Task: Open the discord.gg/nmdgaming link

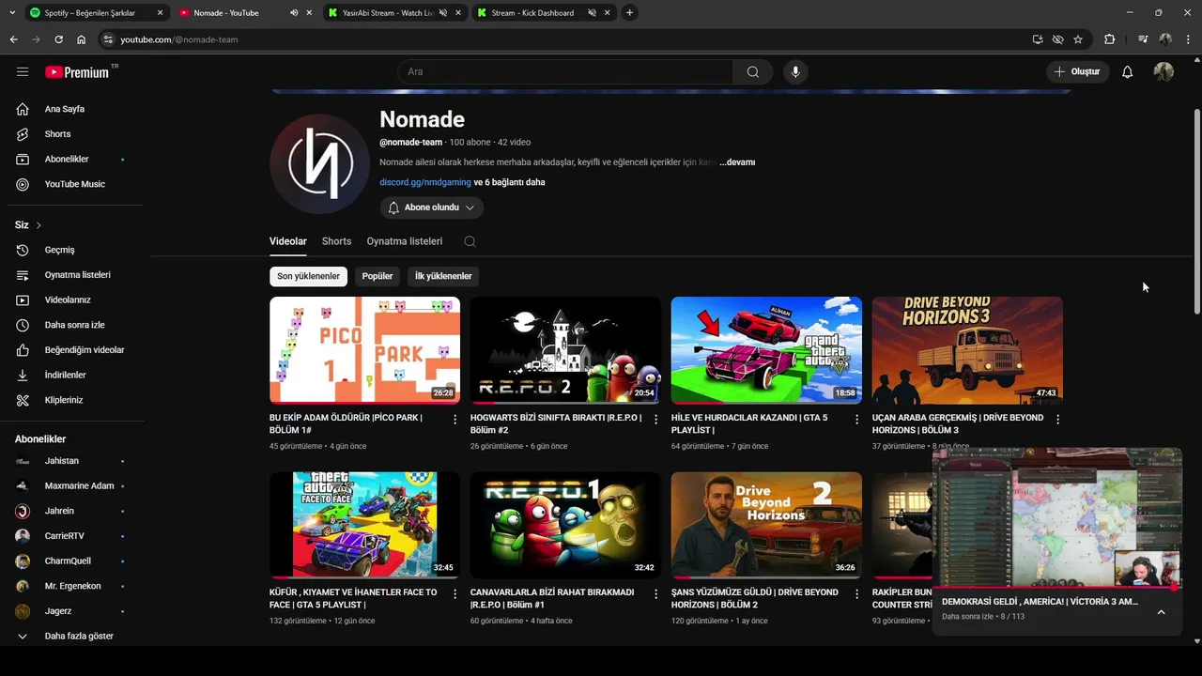Action: pos(425,182)
